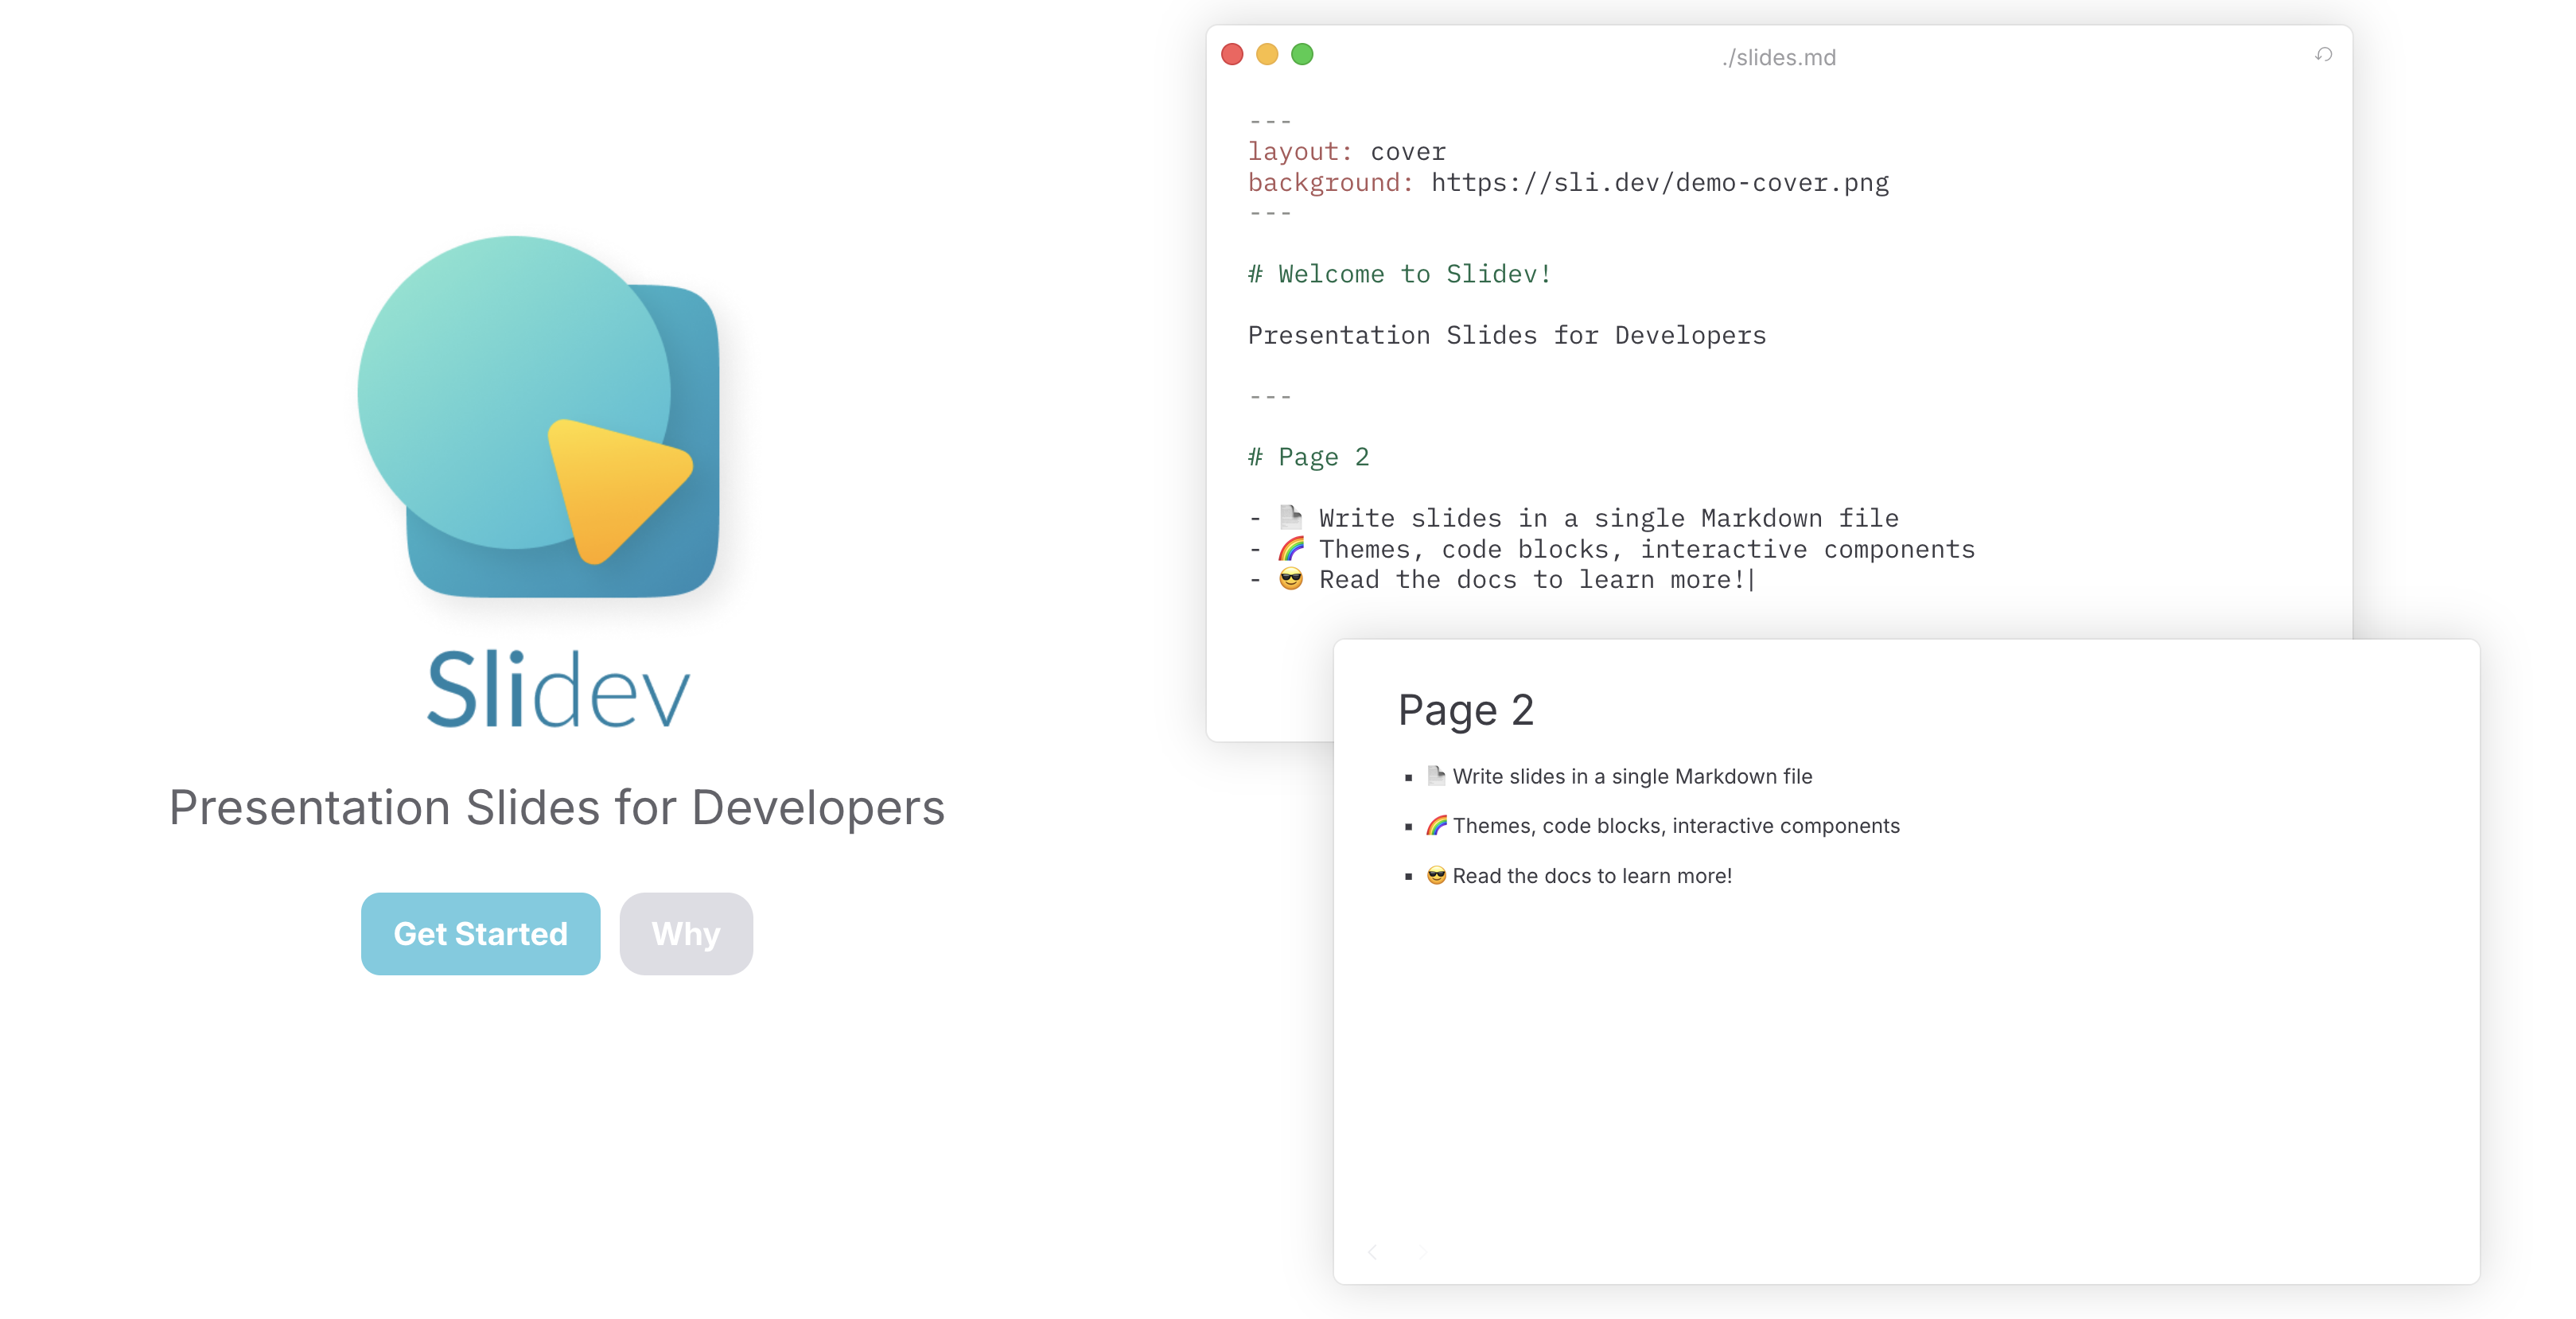Click the sli.dev demo-cover.png URL

point(1659,183)
